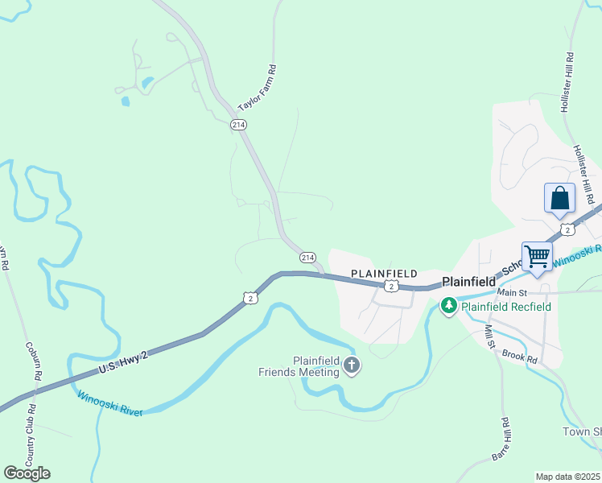Screen dimensions: 602x483
Task: Select the Coburn Rd label
Action: pos(34,361)
